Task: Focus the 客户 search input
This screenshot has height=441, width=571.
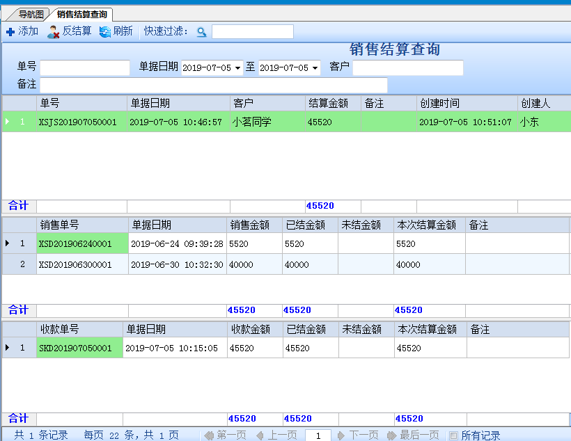Action: 408,67
